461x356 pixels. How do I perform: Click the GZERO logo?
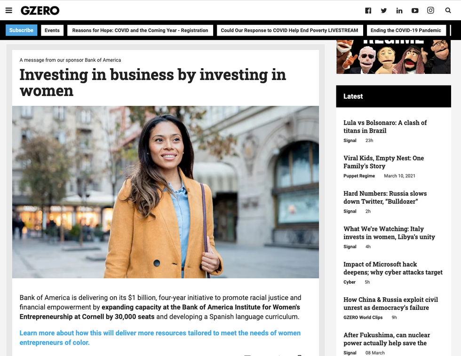[x=40, y=10]
